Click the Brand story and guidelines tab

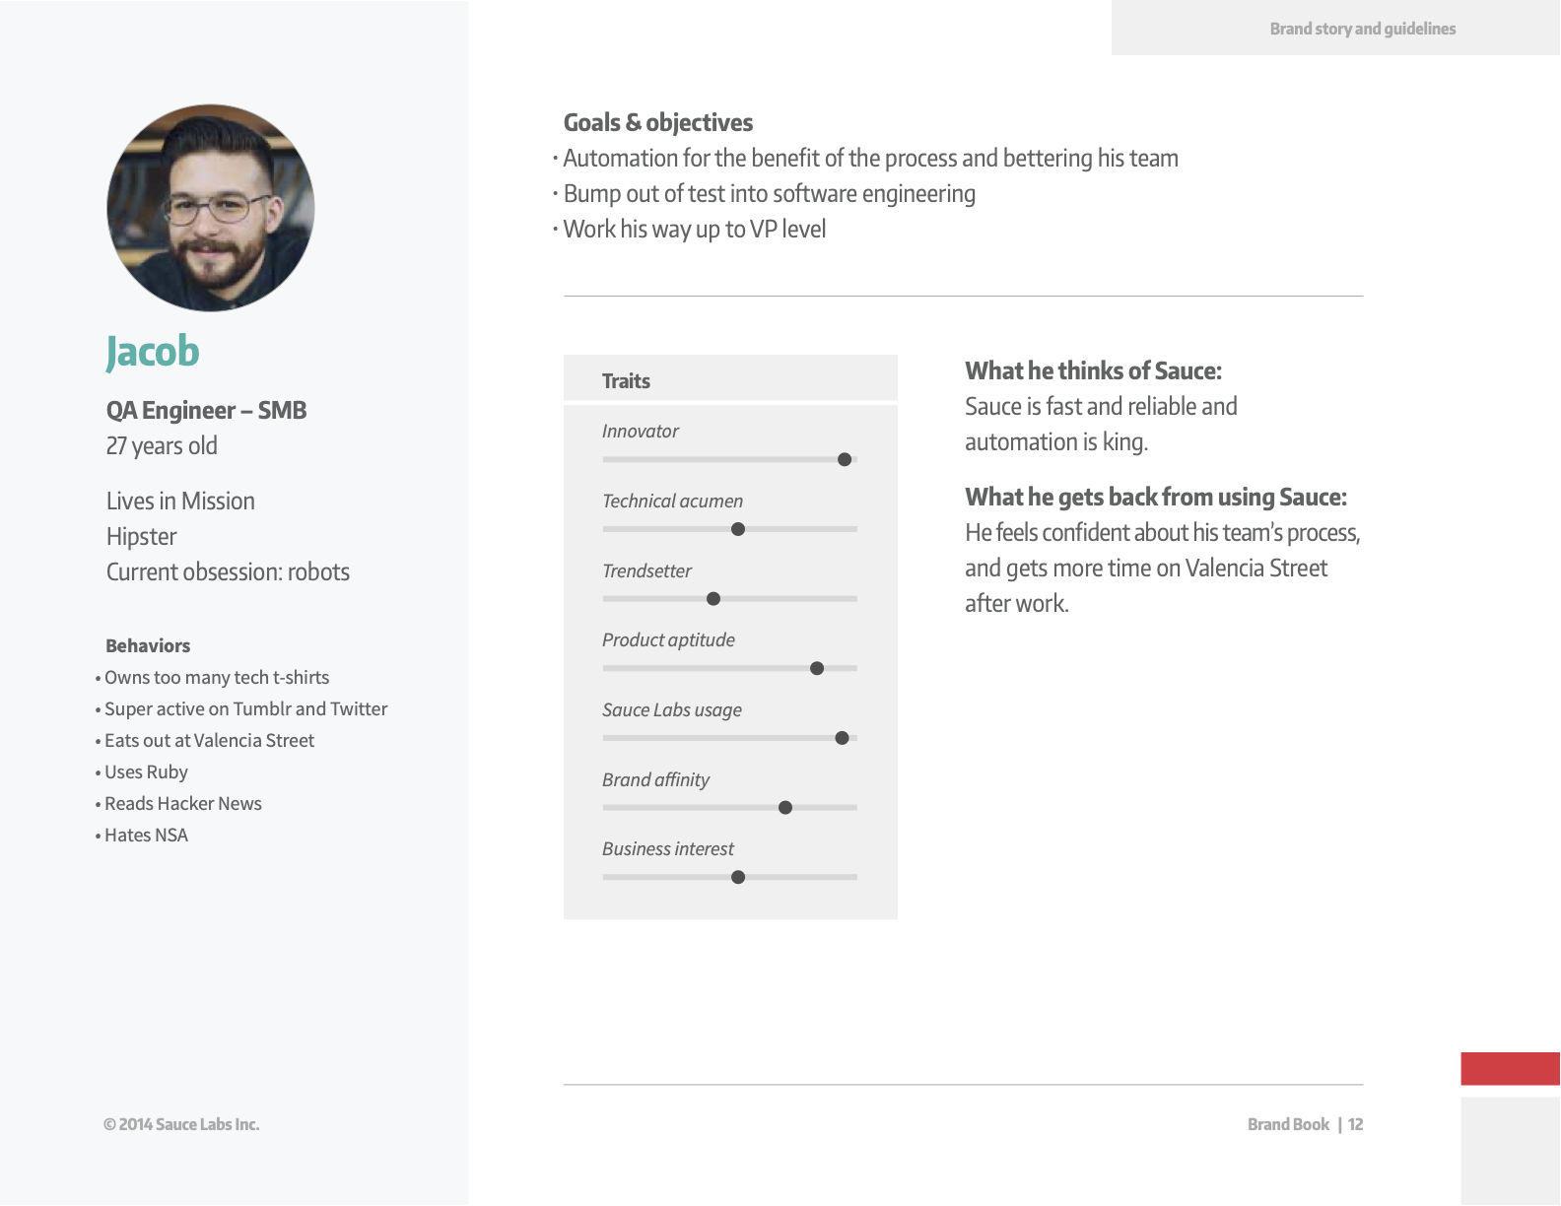[1335, 28]
